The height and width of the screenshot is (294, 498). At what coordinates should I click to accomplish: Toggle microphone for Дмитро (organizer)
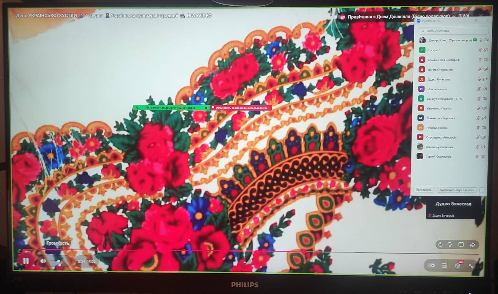tap(480, 40)
